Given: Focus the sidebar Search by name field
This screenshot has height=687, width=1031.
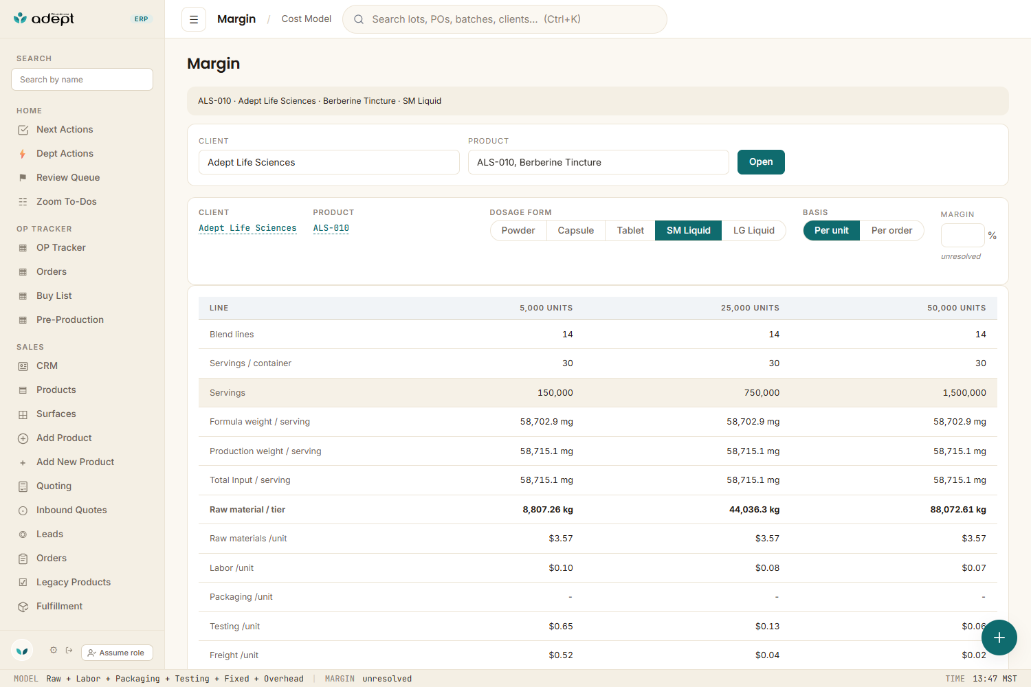Looking at the screenshot, I should (x=82, y=80).
